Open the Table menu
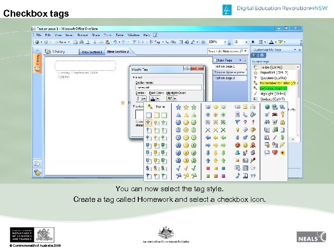Viewport: 334px width, 250px height. [x=120, y=35]
